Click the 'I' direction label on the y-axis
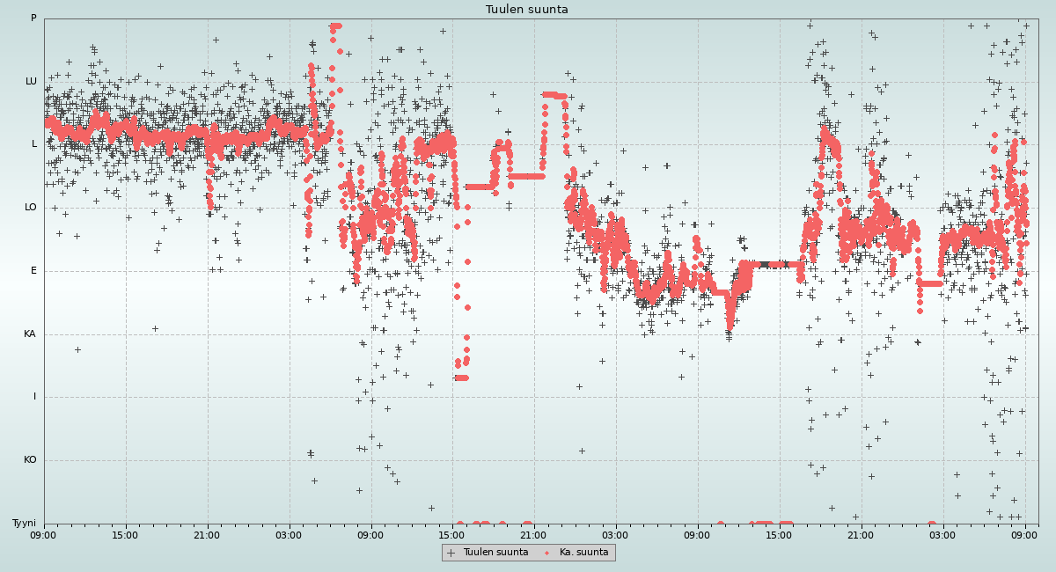Image resolution: width=1056 pixels, height=572 pixels. [x=35, y=397]
